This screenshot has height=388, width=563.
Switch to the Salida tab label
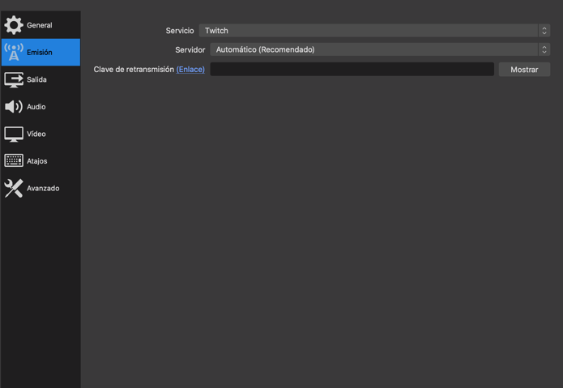tap(36, 79)
